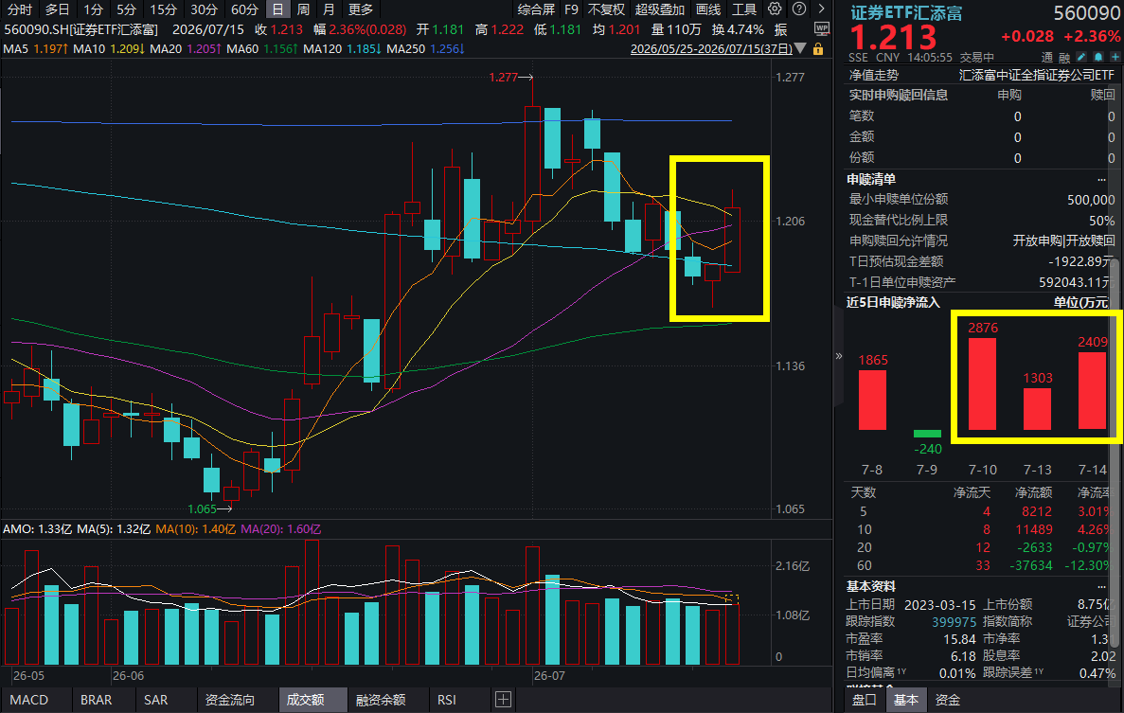1124x713 pixels.
Task: Add stock to watchlist plus icon
Action: coord(1115,58)
